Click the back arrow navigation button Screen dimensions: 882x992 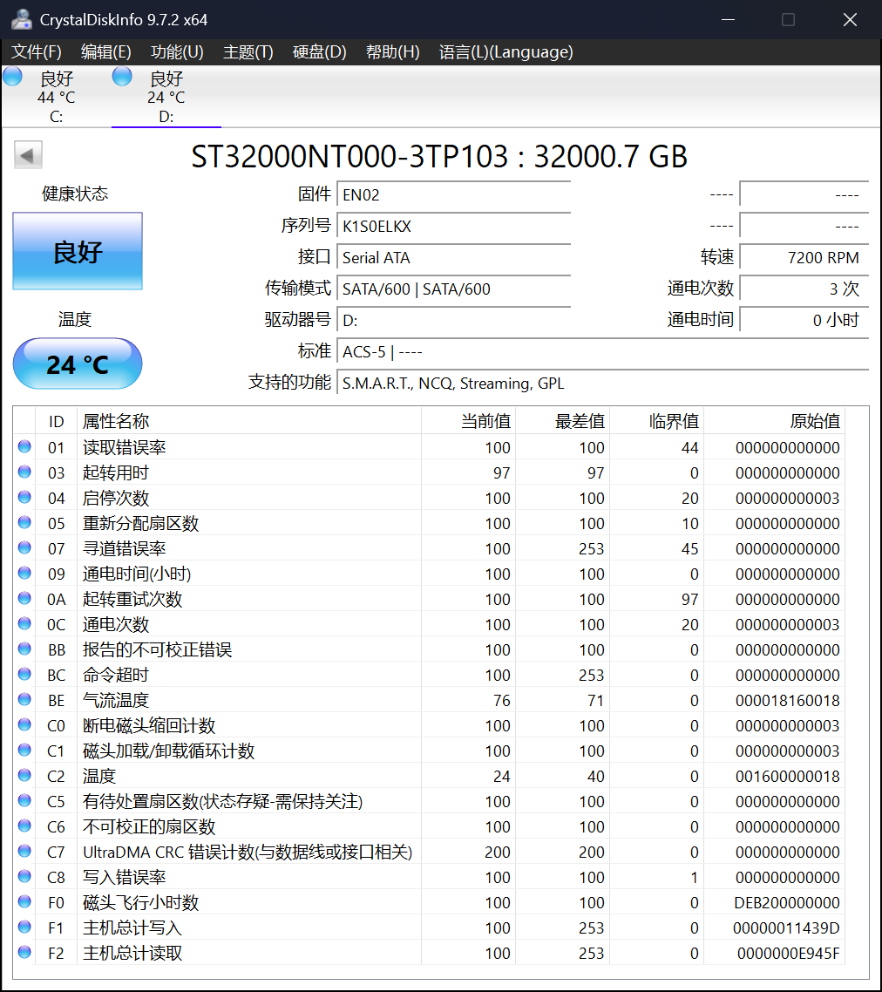[x=27, y=154]
